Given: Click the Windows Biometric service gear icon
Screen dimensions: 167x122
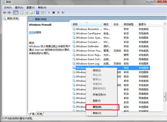Looking at the screenshot, I should 74,29.
